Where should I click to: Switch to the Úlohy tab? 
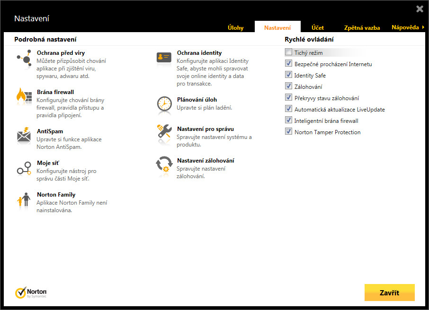click(235, 27)
